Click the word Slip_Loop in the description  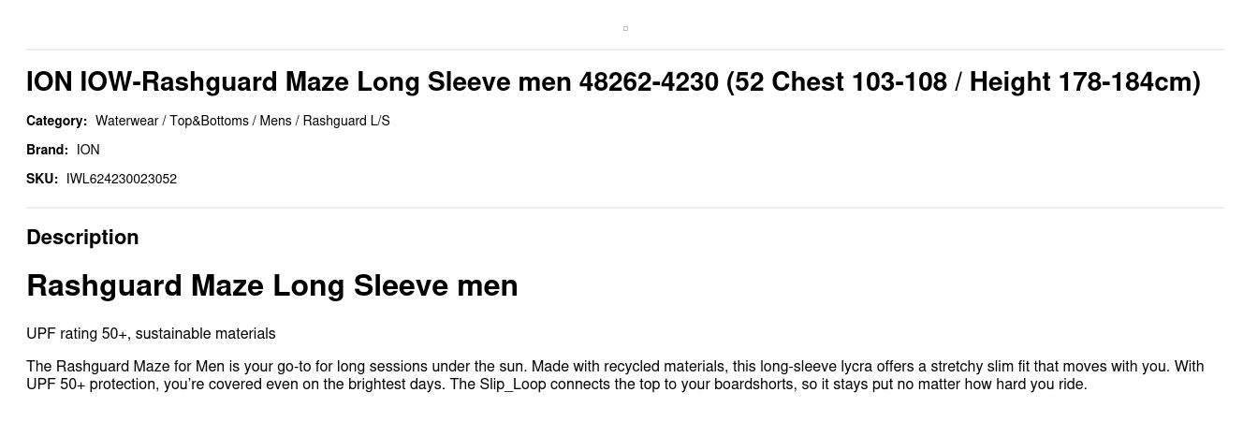(x=513, y=385)
